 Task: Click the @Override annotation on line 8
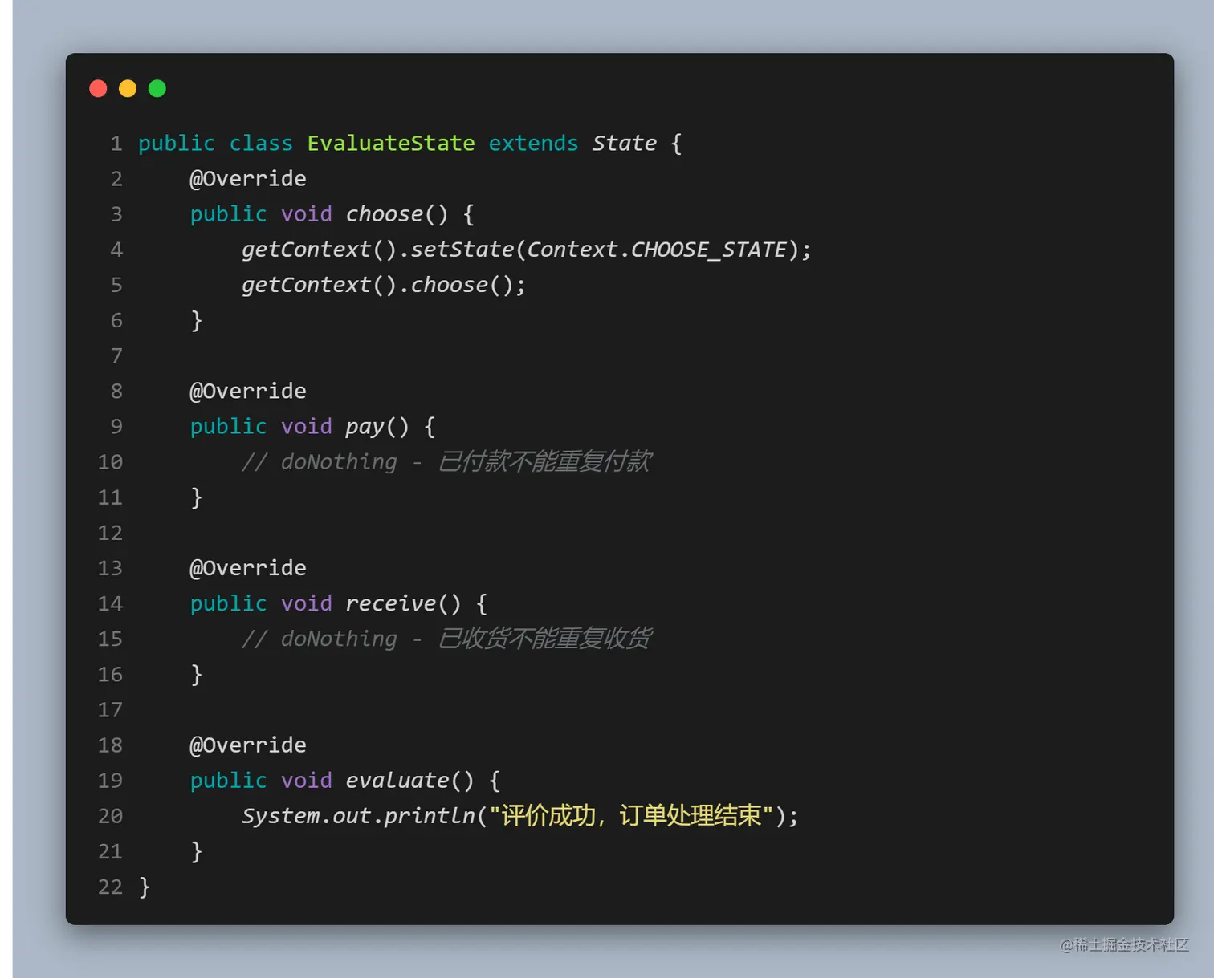248,392
